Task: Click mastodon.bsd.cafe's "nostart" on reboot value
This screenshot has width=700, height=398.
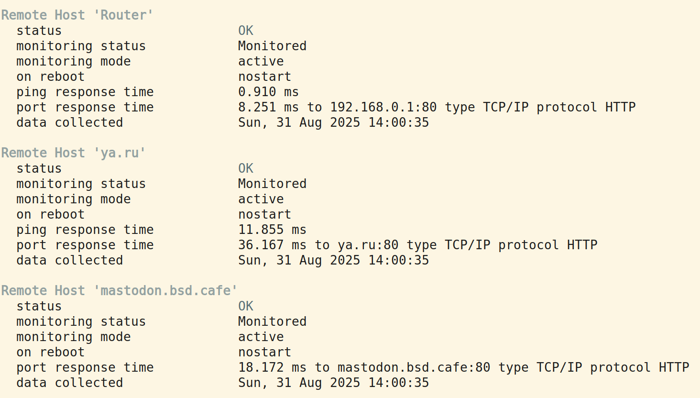Action: [x=264, y=352]
